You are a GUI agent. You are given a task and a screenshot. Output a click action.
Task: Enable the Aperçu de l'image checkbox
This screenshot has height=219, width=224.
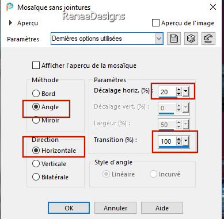point(155,23)
